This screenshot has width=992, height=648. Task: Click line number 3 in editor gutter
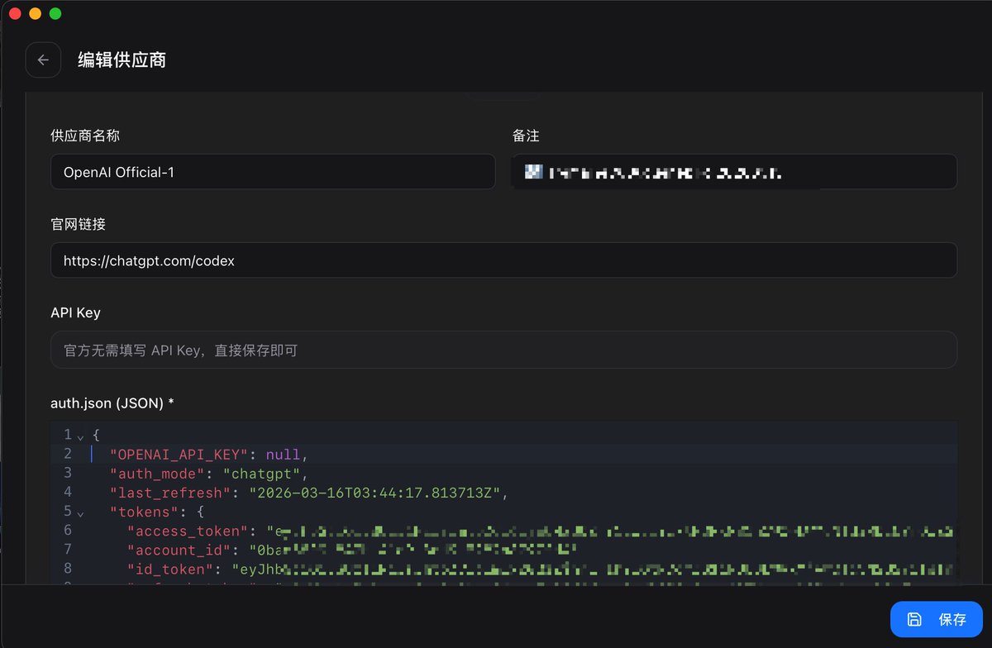67,473
